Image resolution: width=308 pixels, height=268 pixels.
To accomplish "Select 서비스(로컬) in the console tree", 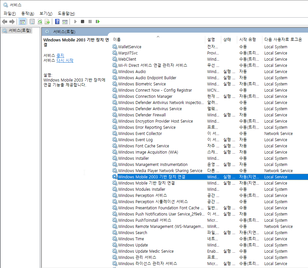I will (20, 30).
